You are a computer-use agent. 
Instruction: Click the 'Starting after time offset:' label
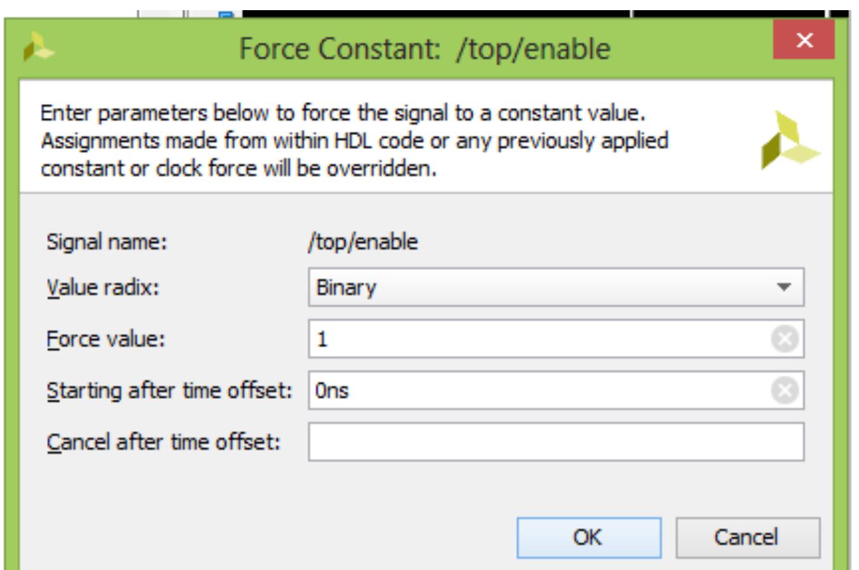pyautogui.click(x=169, y=391)
